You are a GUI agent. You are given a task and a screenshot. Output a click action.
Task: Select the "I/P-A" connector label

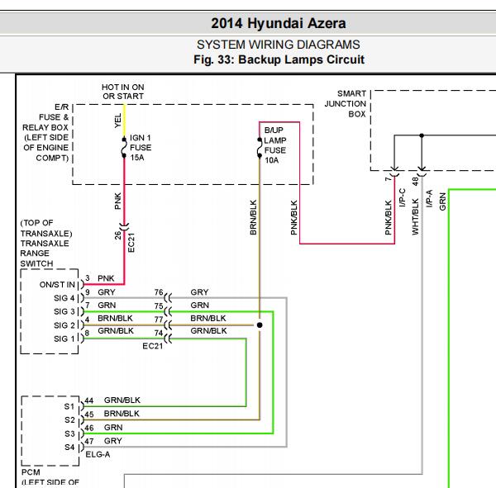tap(429, 198)
